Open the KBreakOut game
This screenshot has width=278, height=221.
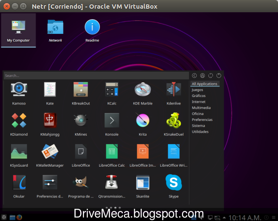pos(81,94)
